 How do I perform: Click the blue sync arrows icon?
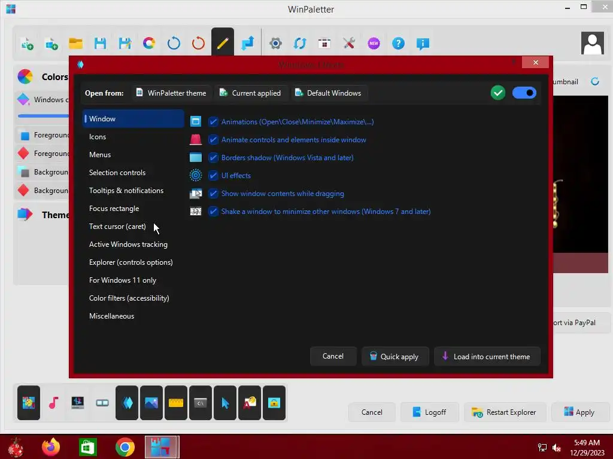click(x=300, y=43)
